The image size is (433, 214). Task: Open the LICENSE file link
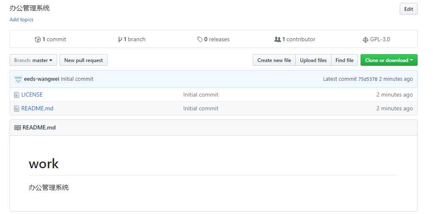tap(32, 95)
